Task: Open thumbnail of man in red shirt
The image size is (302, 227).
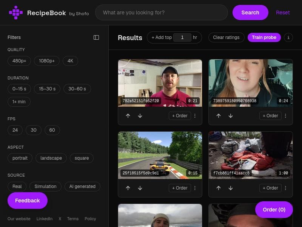Action: (x=160, y=83)
